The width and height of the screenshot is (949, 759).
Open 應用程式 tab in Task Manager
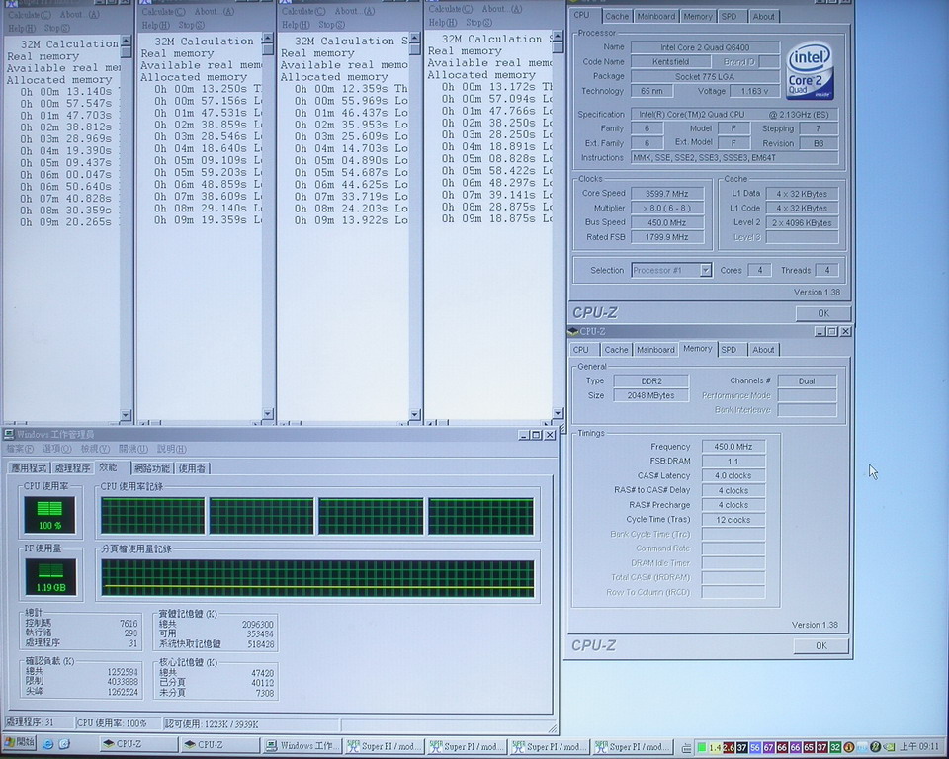(29, 468)
